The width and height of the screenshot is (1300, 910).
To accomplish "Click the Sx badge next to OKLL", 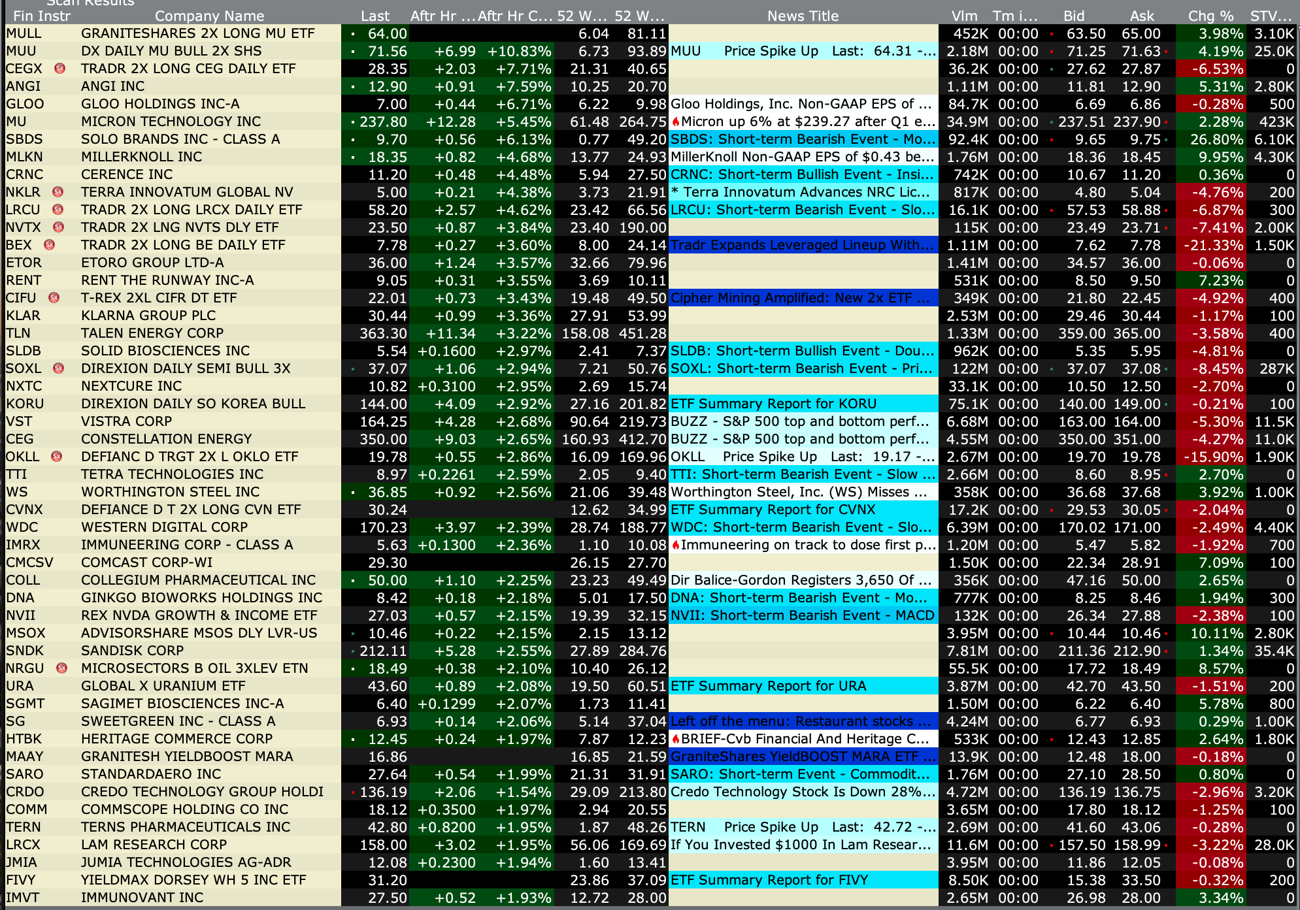I will (57, 457).
